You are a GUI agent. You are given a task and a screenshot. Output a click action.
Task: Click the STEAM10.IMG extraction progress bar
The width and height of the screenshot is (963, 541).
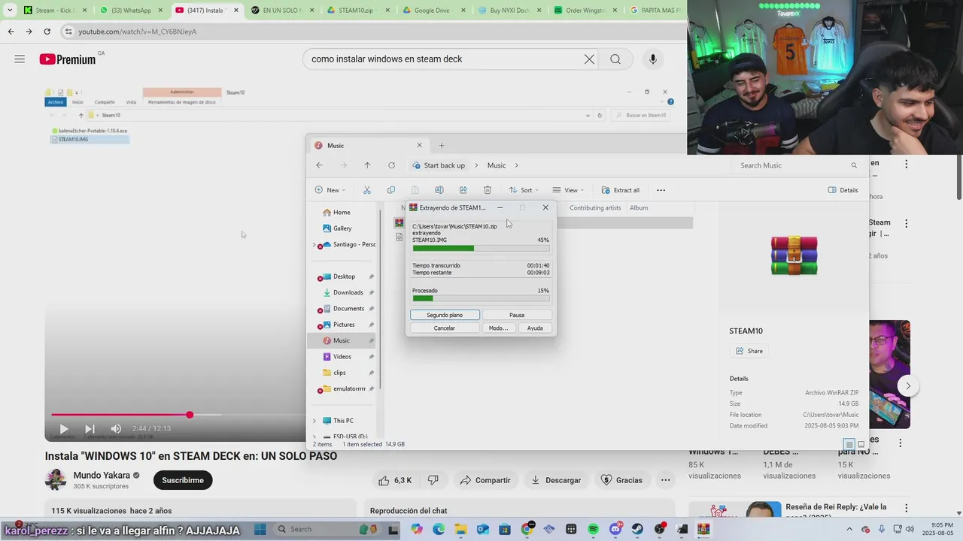tap(481, 248)
